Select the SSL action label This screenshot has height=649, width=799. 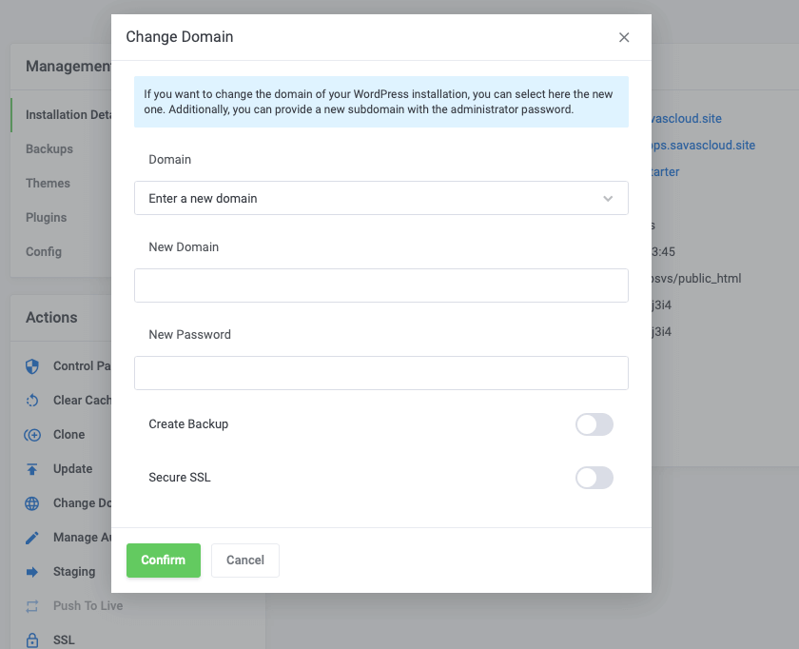65,640
